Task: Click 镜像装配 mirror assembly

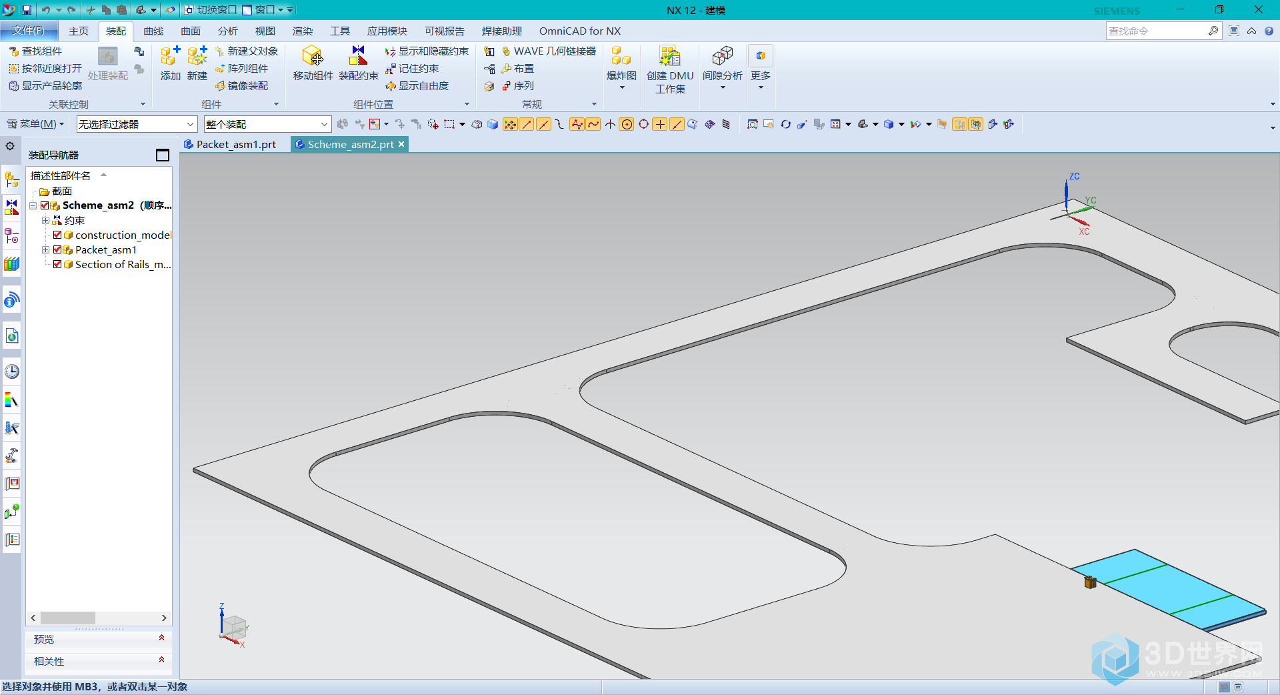Action: click(241, 85)
